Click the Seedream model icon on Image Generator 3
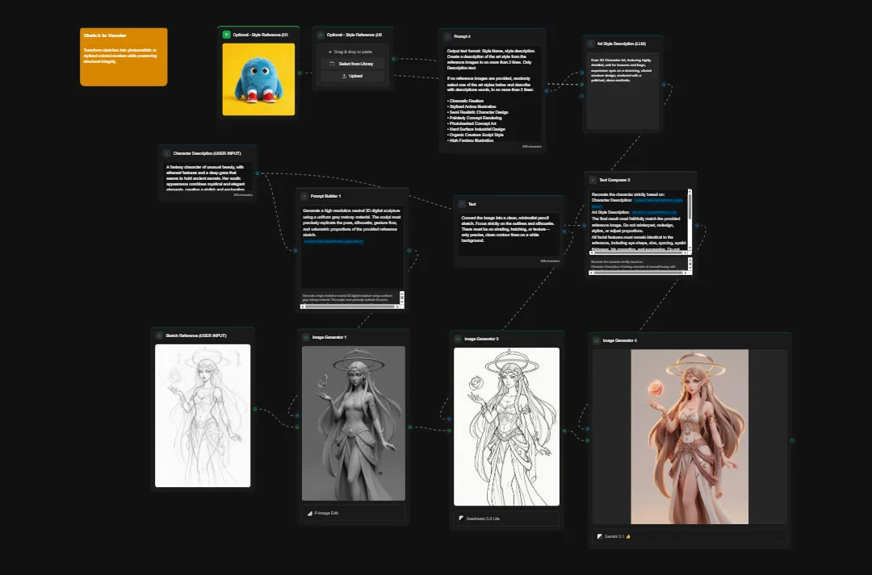This screenshot has height=575, width=872. [460, 519]
